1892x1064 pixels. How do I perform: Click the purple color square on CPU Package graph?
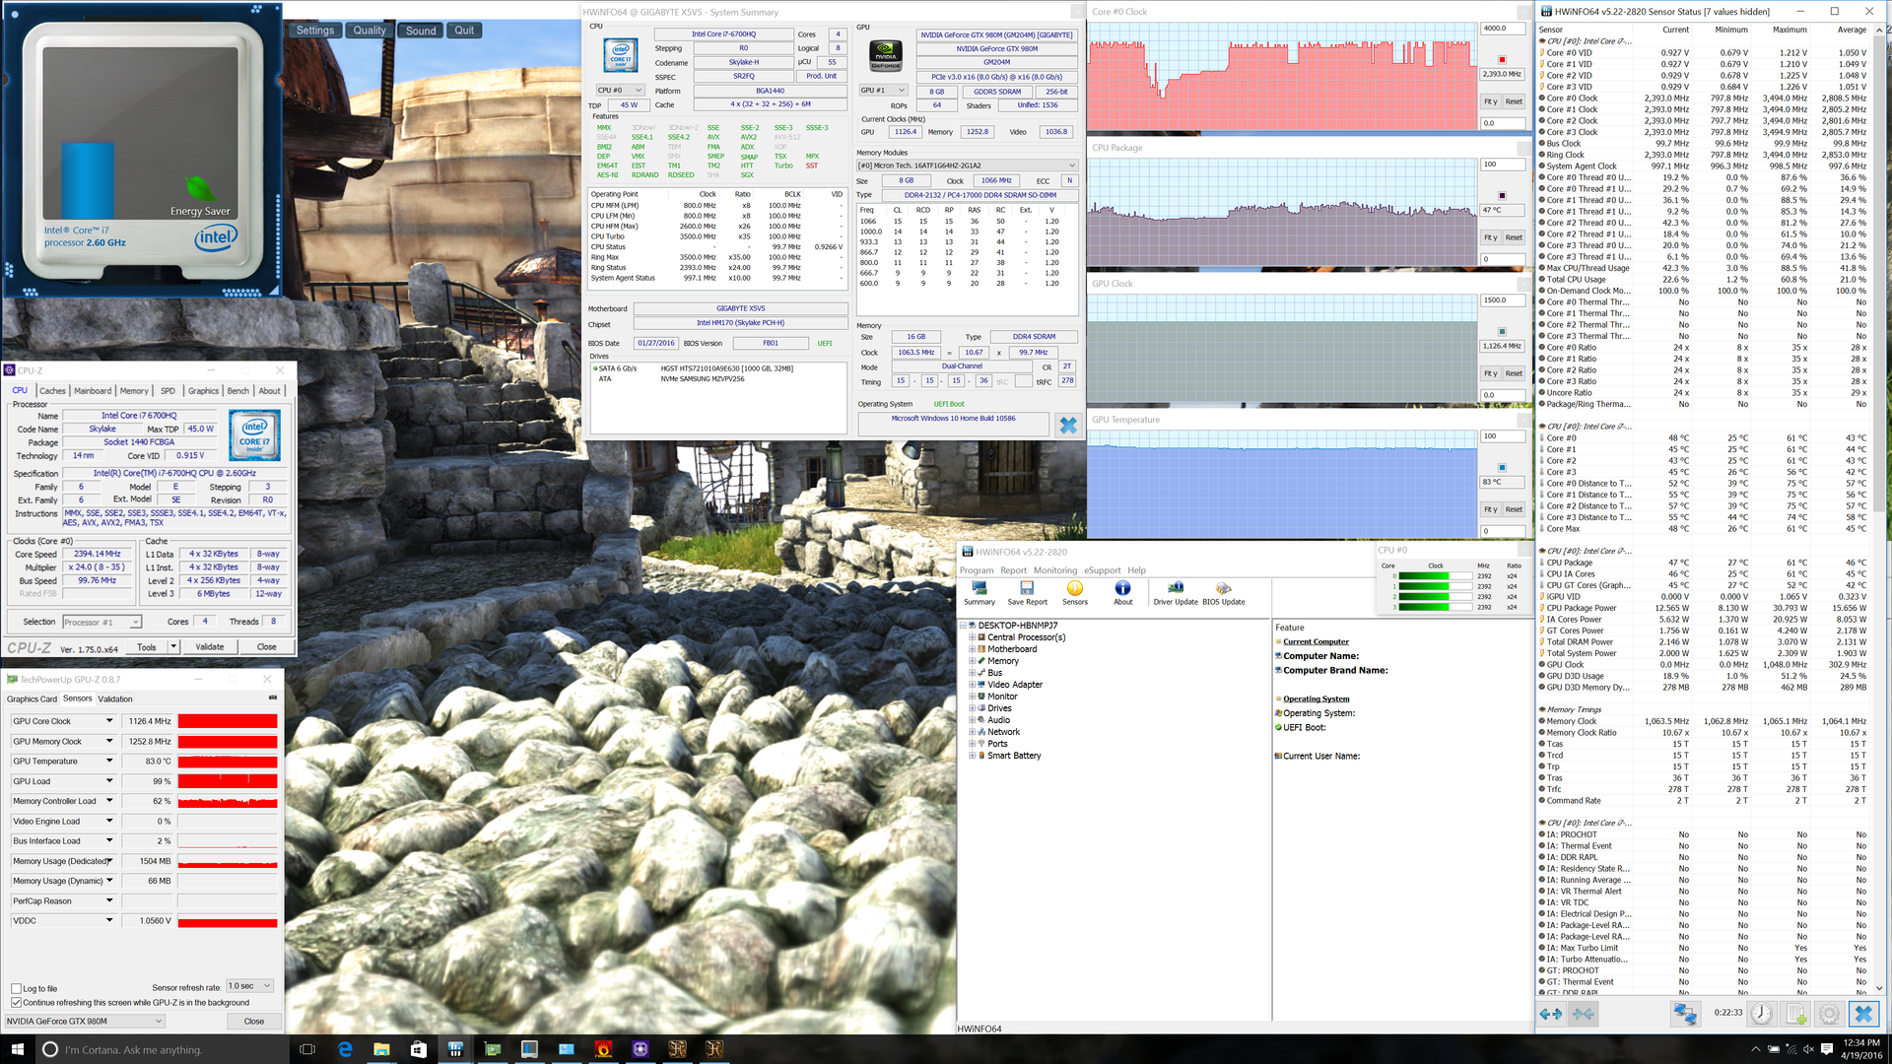(x=1502, y=196)
